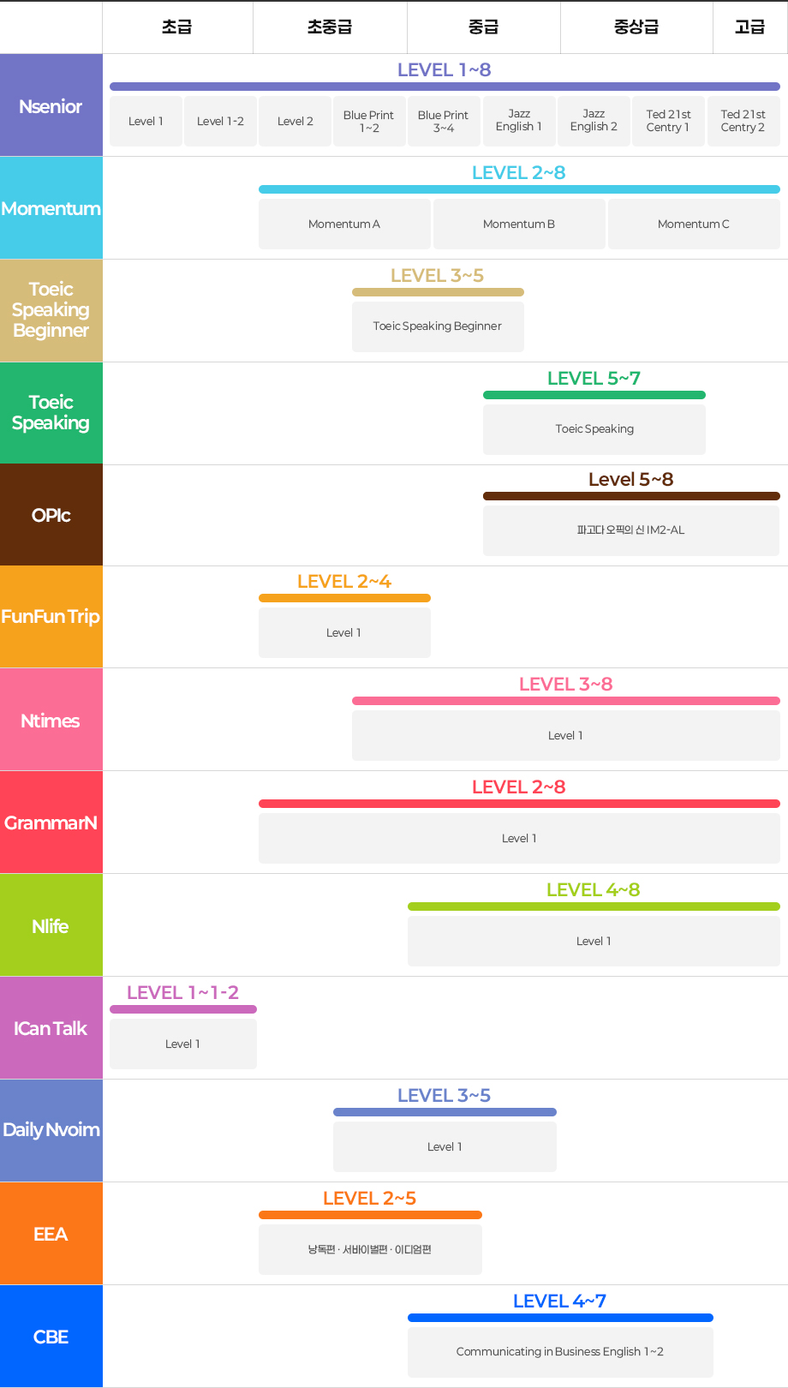Viewport: 788px width, 1388px height.
Task: Click the 파고다 오픽의 신 IM2-AL box
Action: coord(631,530)
